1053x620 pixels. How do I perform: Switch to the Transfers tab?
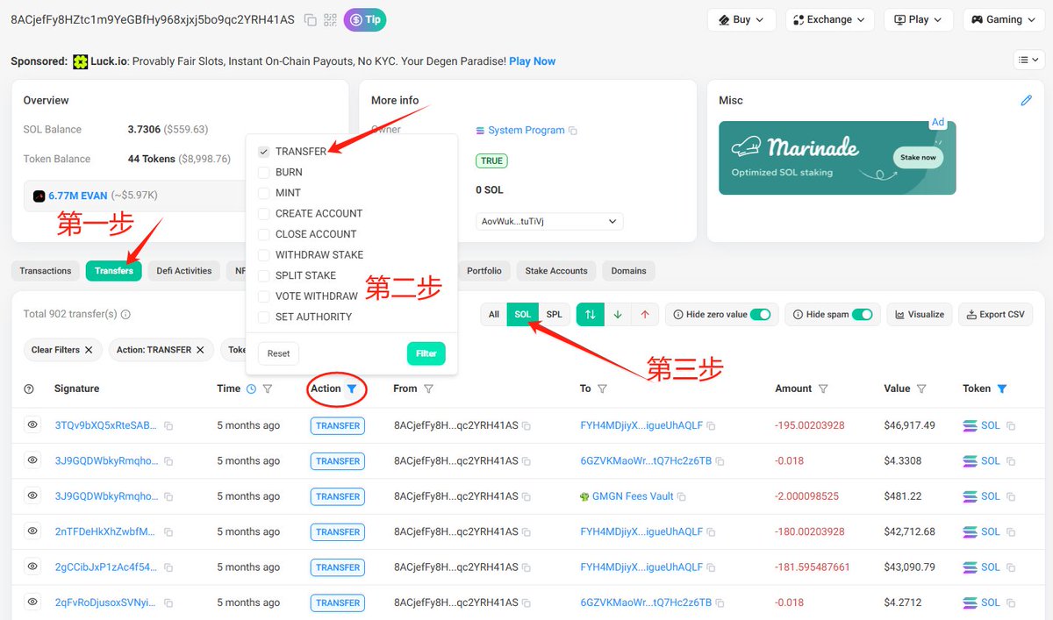click(113, 271)
